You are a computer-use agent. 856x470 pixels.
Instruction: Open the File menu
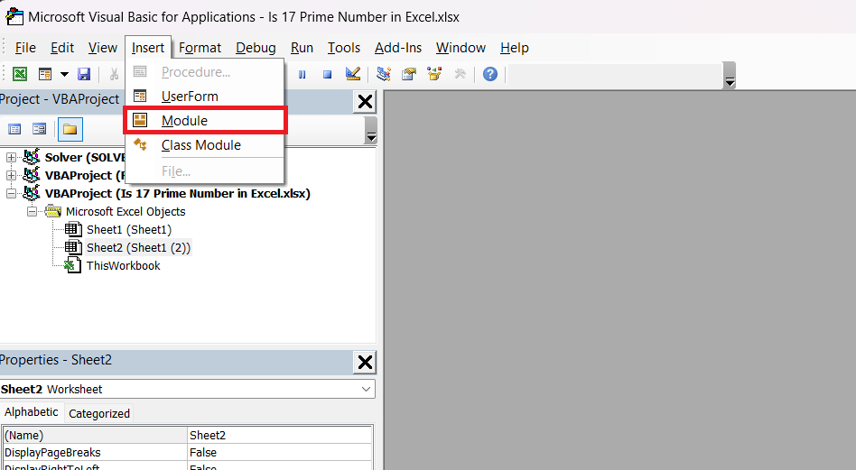tap(25, 48)
